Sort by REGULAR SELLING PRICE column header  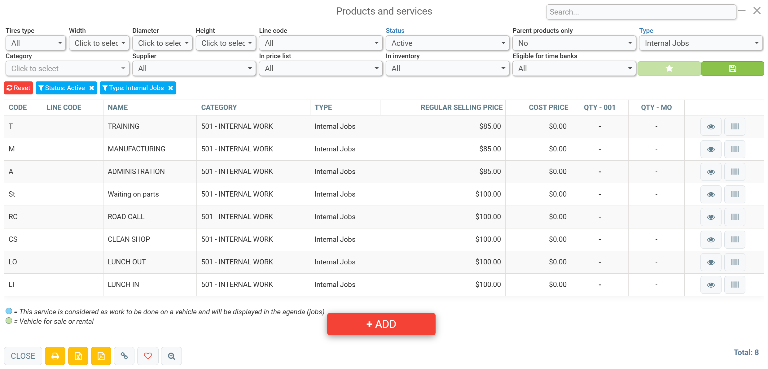click(461, 107)
